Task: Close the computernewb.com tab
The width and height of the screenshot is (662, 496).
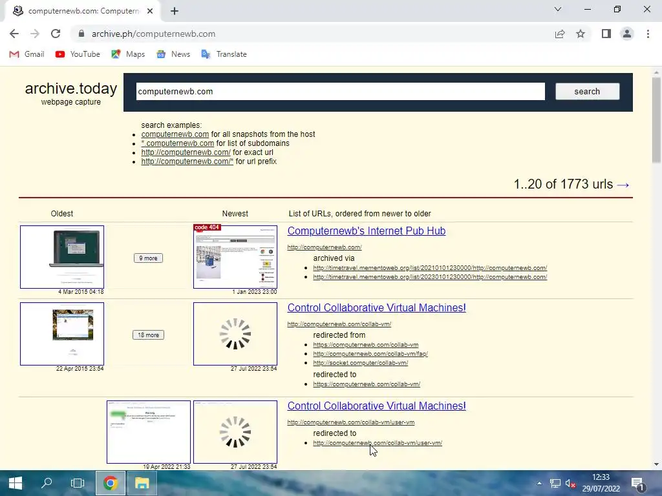Action: point(150,11)
